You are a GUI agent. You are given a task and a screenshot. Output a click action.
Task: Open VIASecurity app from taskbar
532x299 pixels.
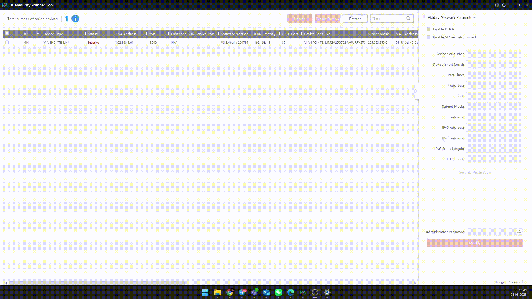(x=303, y=292)
